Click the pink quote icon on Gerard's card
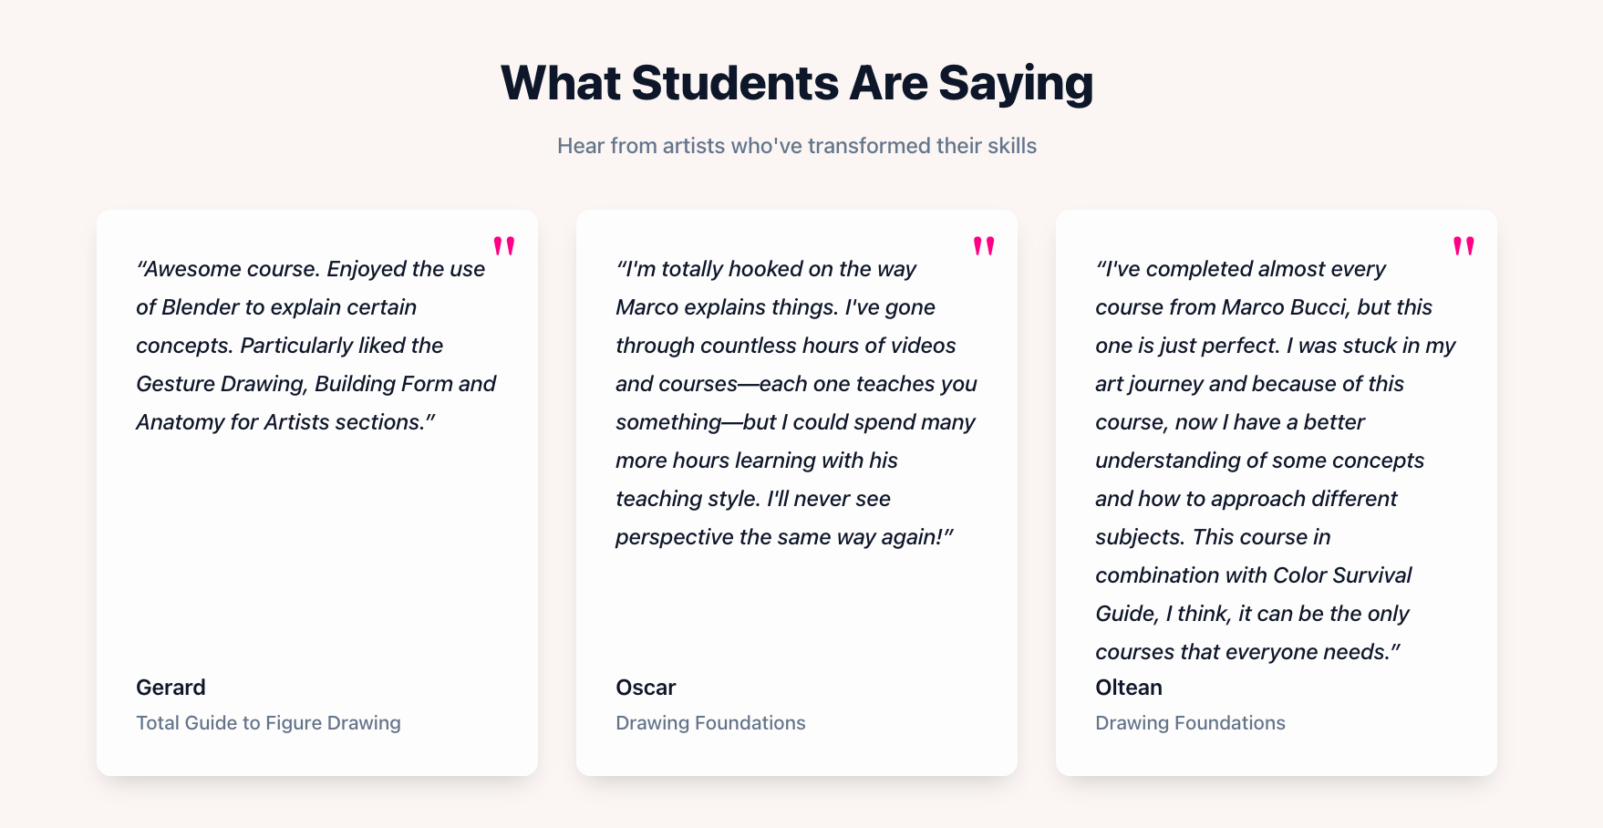The image size is (1603, 828). (504, 245)
